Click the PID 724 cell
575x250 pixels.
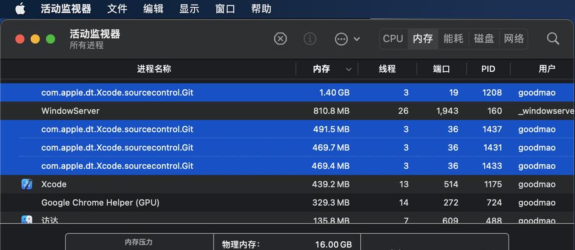pos(495,202)
